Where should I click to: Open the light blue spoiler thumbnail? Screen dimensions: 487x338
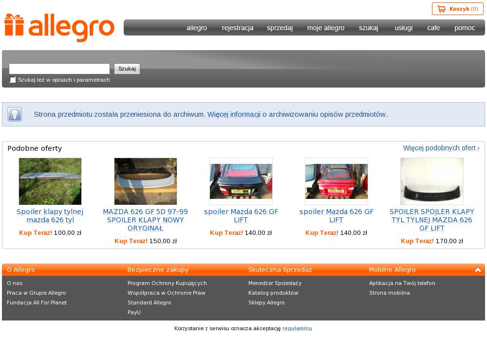tap(146, 181)
